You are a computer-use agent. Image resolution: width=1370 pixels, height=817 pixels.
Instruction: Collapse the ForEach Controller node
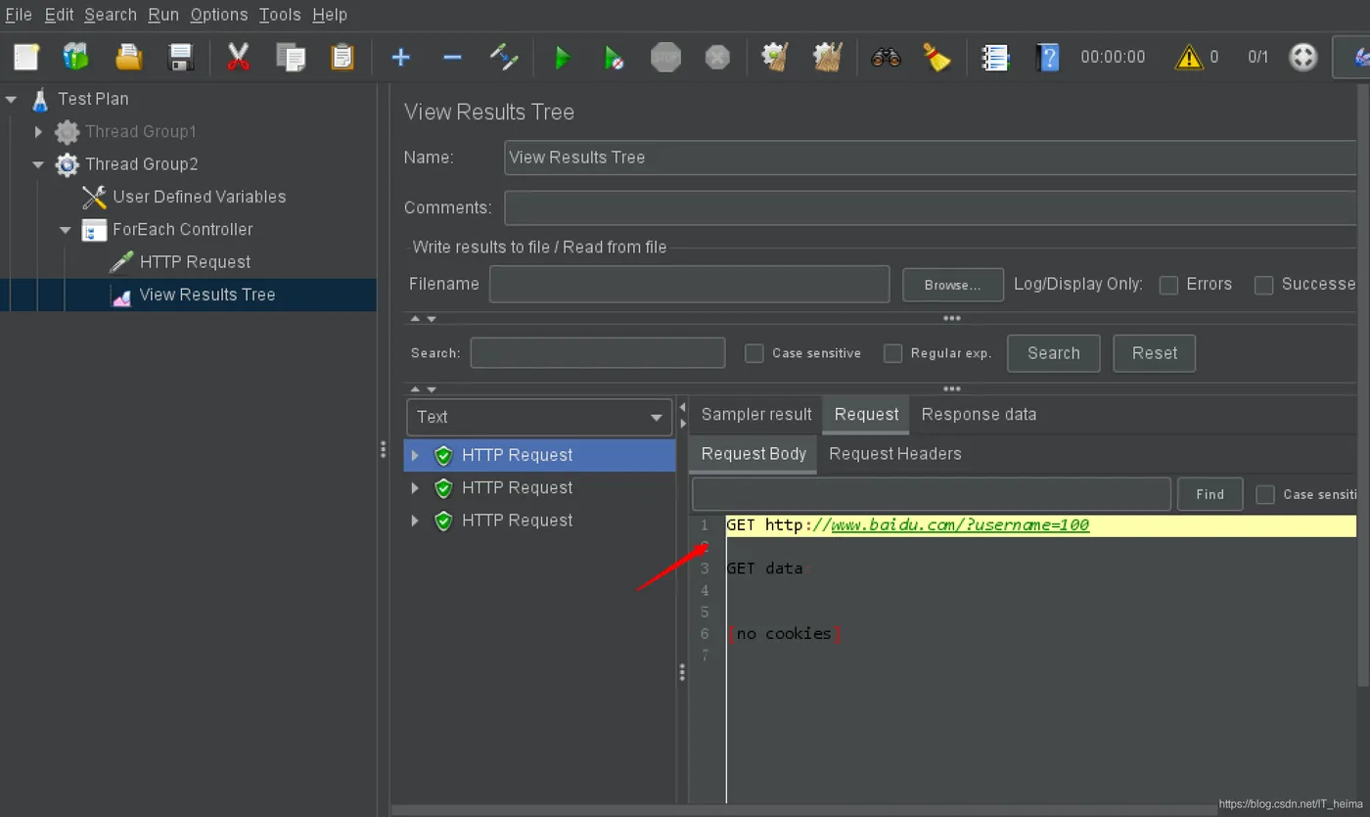click(66, 230)
